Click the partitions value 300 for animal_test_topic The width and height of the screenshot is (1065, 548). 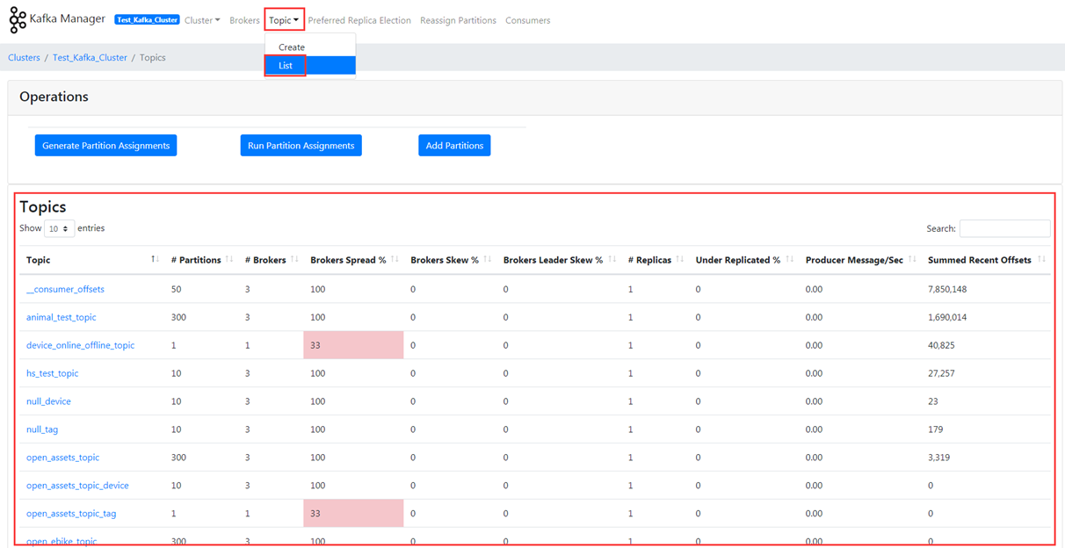(179, 317)
